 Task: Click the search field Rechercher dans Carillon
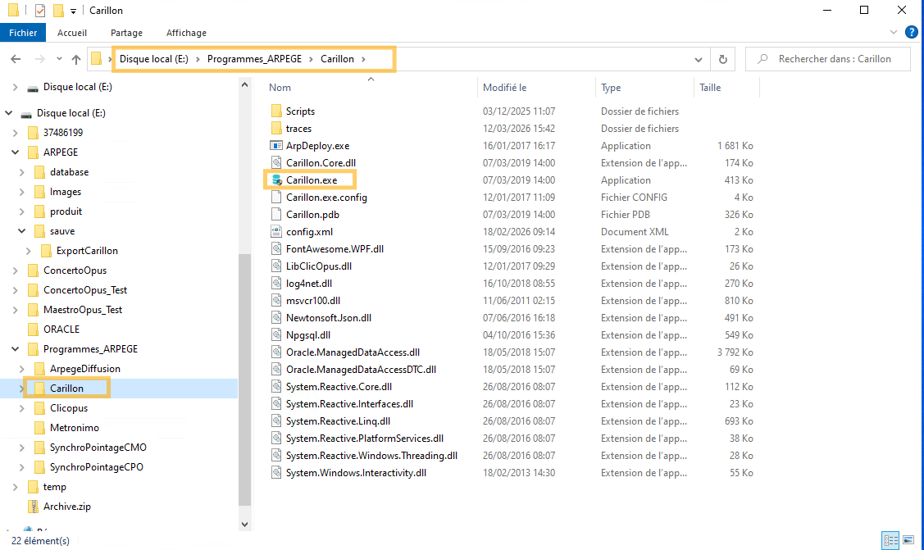pyautogui.click(x=828, y=59)
